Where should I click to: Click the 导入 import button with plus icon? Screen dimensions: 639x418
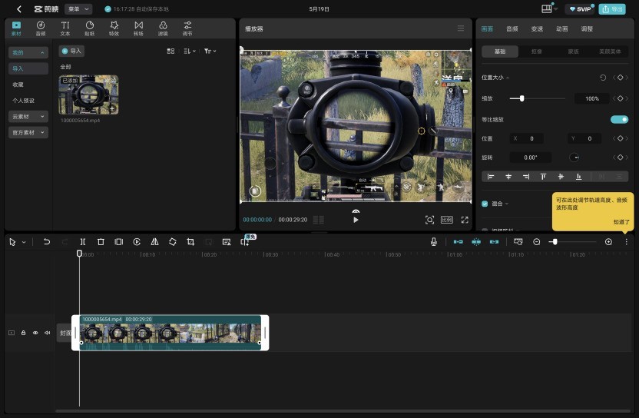tap(71, 51)
